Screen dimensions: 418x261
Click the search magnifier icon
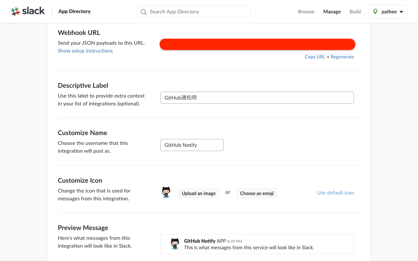pos(143,11)
